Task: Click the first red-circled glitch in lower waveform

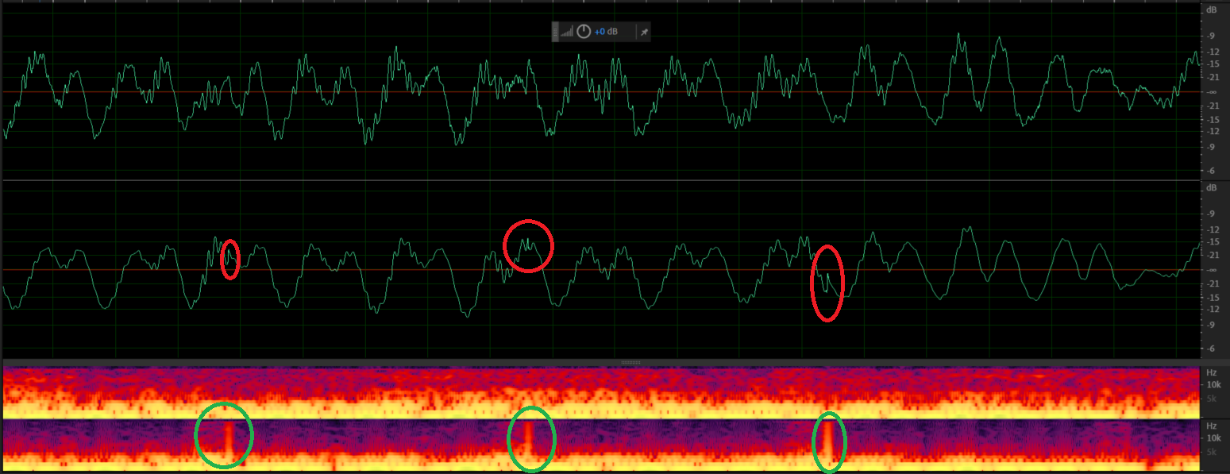Action: (229, 259)
